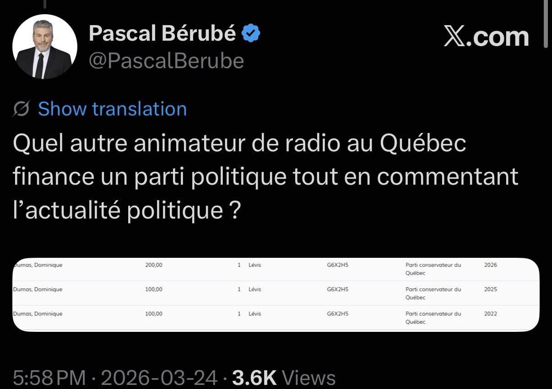Click Dumas, Dominique in the third row

click(38, 314)
